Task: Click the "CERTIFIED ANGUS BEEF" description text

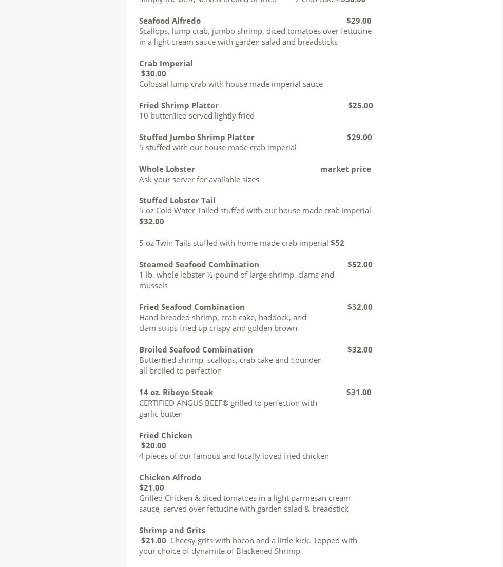Action: [x=228, y=403]
